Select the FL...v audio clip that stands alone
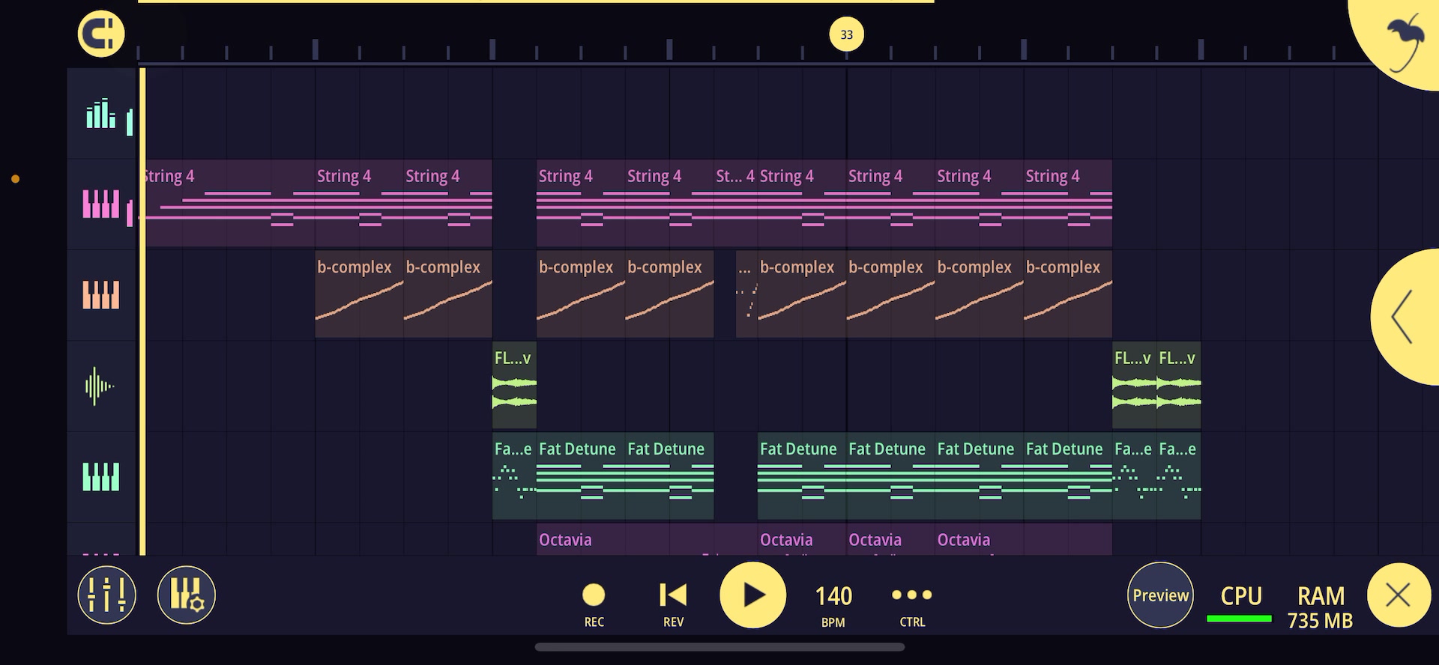 click(514, 385)
